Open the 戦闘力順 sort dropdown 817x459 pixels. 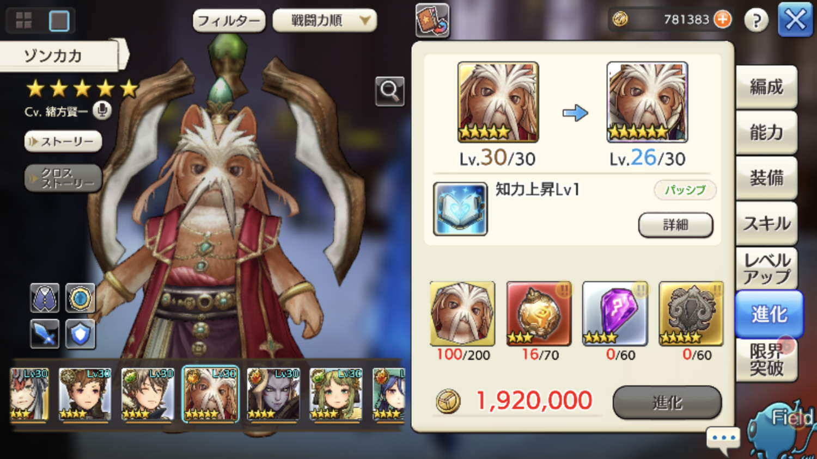coord(325,21)
